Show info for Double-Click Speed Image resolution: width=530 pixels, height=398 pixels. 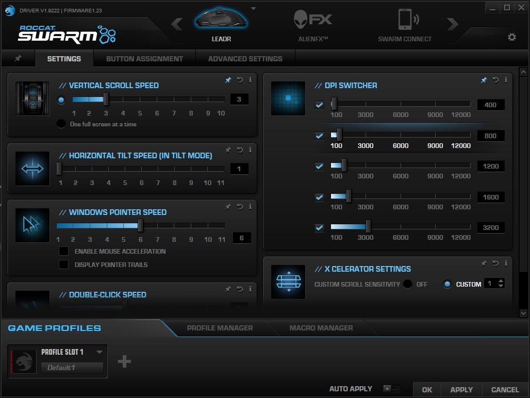pyautogui.click(x=250, y=289)
